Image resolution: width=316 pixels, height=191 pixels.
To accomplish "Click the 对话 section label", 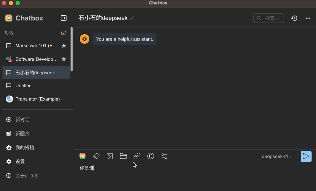I will click(9, 33).
